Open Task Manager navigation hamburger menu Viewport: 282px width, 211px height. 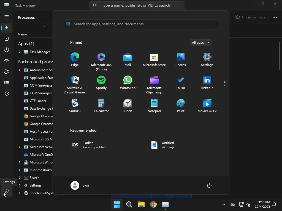tap(7, 17)
